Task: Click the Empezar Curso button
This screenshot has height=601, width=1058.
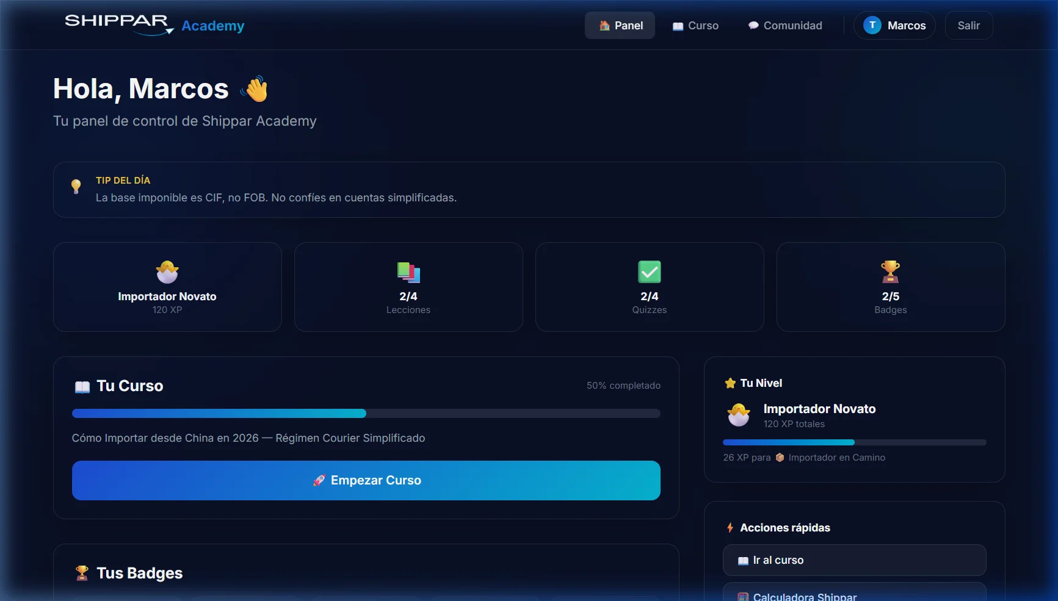Action: pyautogui.click(x=366, y=480)
